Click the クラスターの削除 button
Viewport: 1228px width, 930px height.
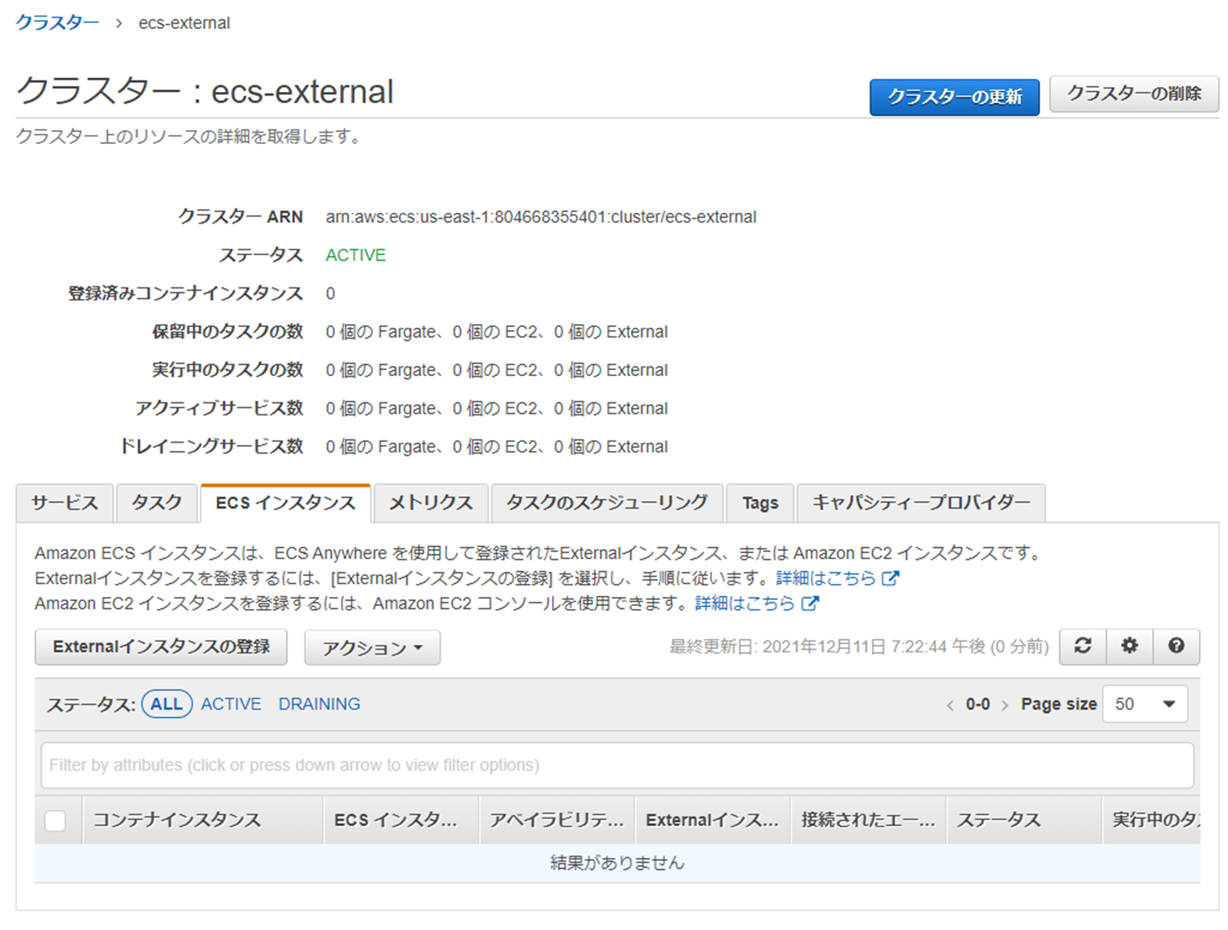click(x=1134, y=94)
